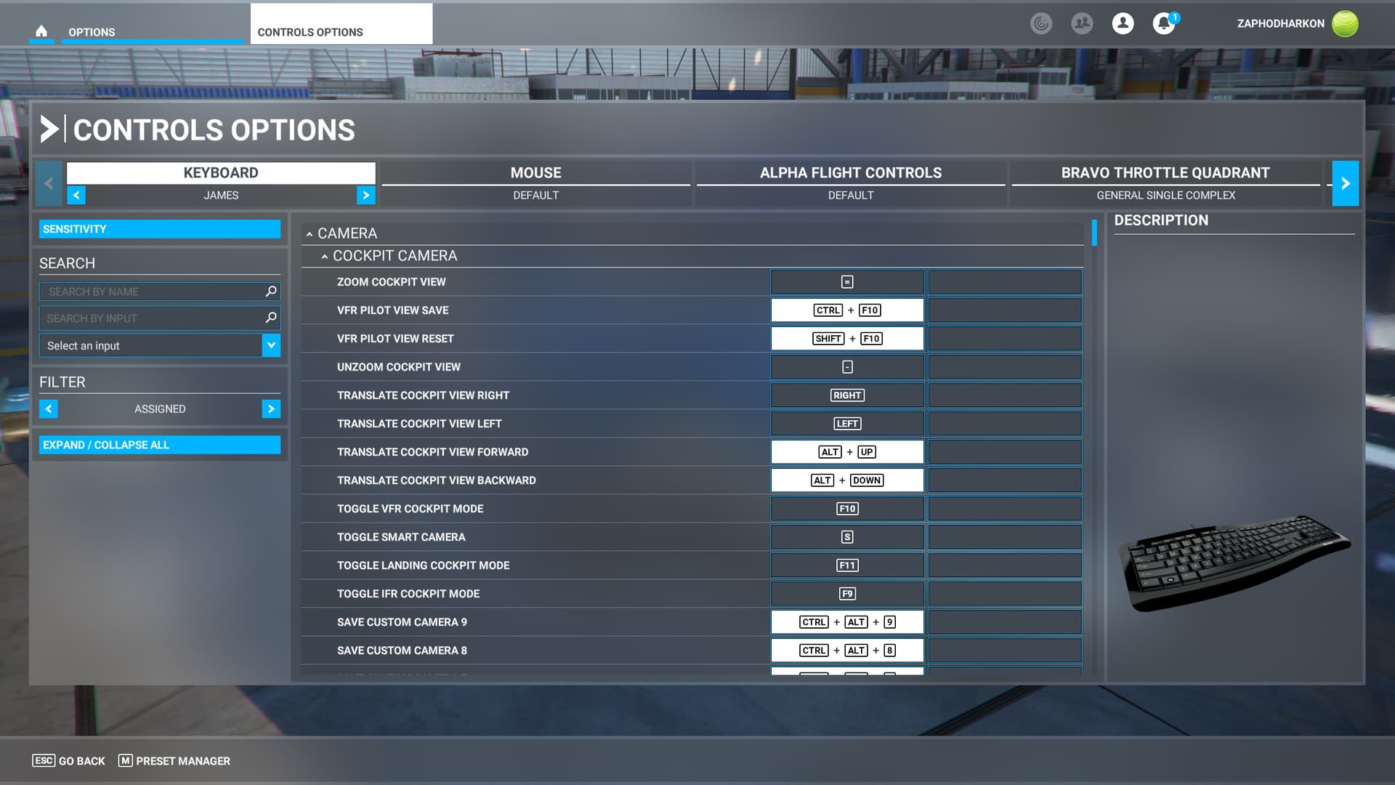
Task: Switch filter to next option with right arrow
Action: [271, 409]
